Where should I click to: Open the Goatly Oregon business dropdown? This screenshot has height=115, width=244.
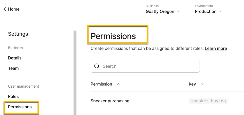pyautogui.click(x=163, y=12)
